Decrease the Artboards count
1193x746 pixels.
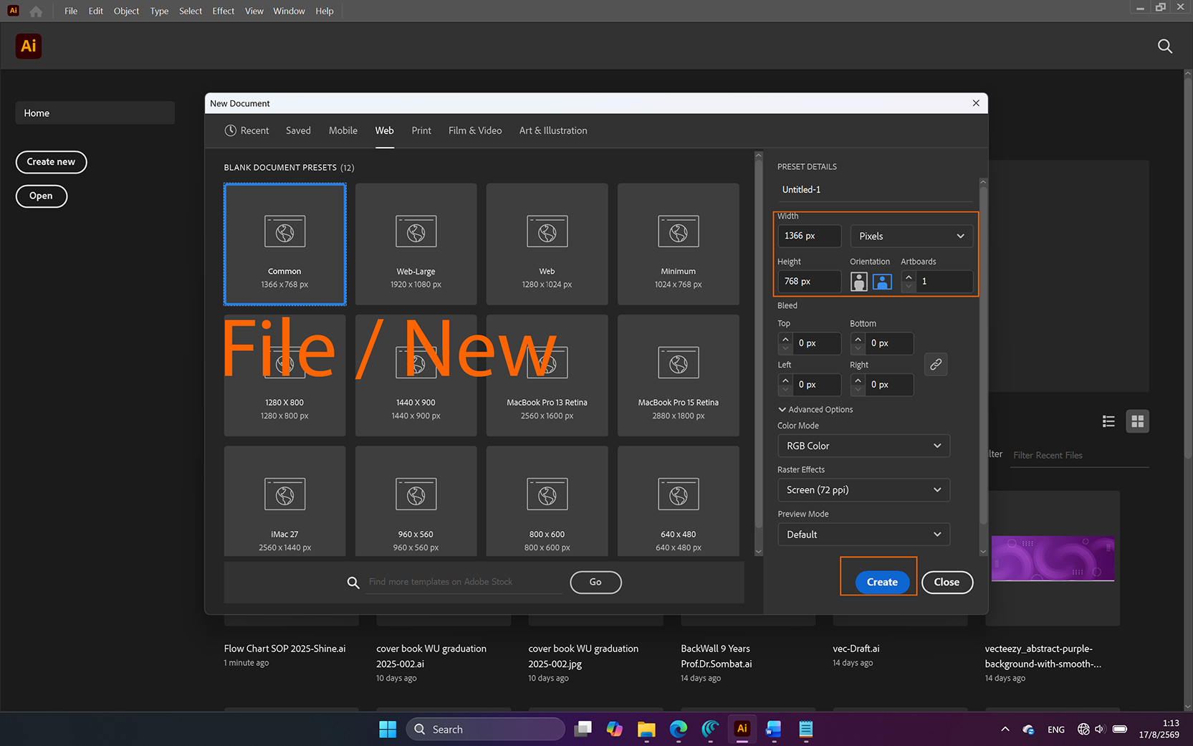[909, 286]
